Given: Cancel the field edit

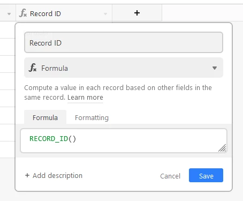Looking at the screenshot, I should pos(170,176).
